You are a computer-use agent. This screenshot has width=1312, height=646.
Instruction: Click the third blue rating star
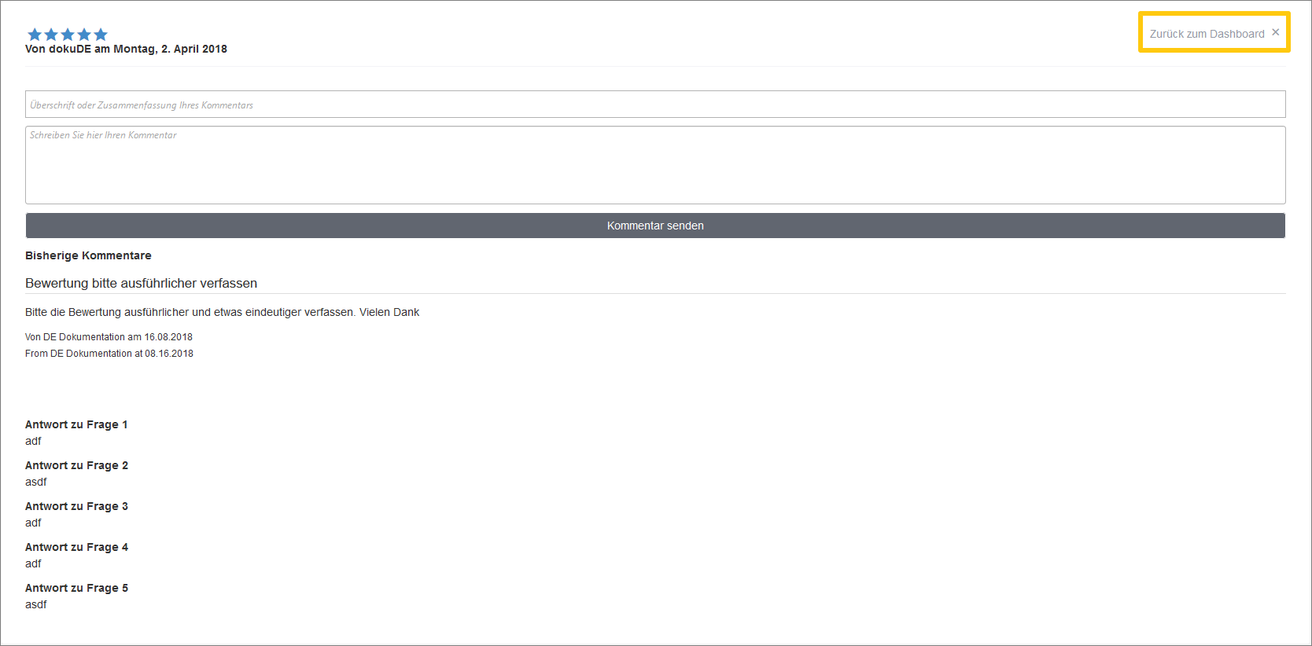click(68, 35)
